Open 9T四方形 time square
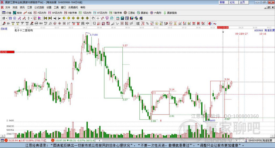Screen dimensions: 275x148 point(100,13)
